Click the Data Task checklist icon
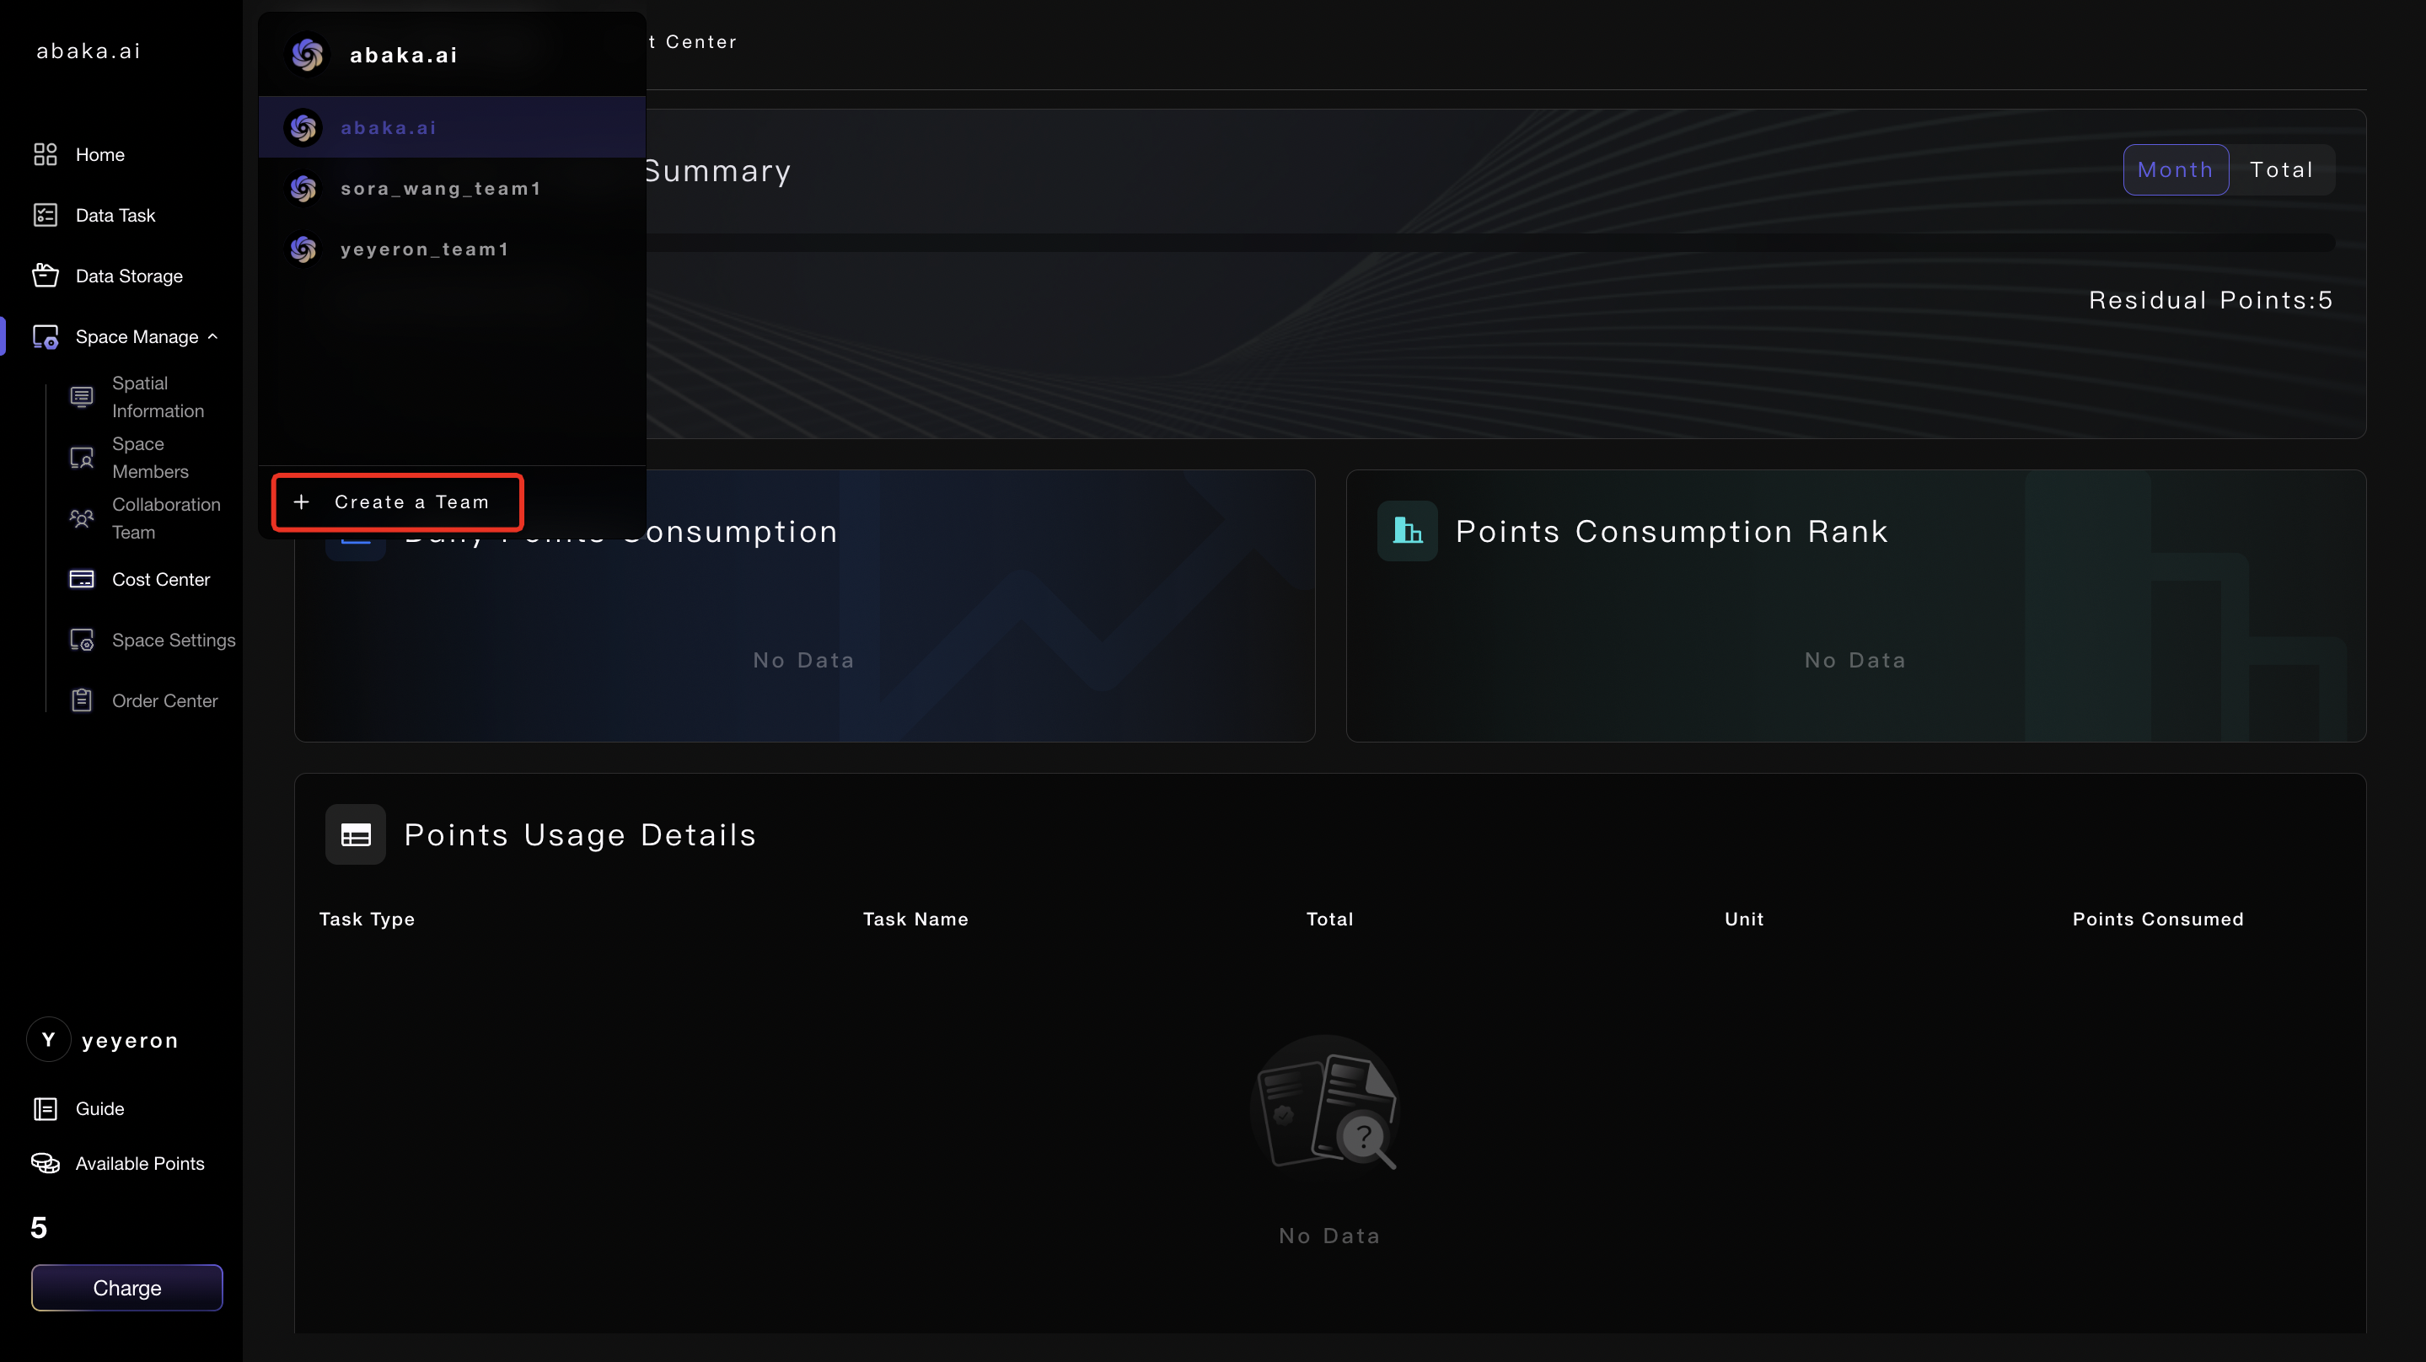 (46, 215)
